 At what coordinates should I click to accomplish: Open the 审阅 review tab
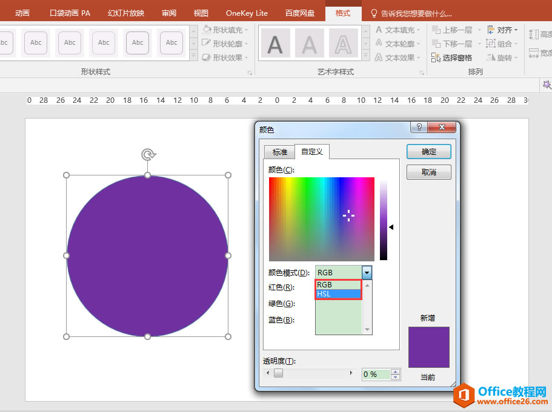[x=169, y=13]
